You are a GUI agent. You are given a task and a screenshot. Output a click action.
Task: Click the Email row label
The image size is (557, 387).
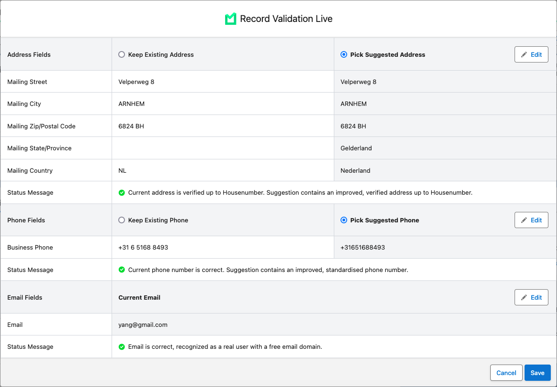(15, 324)
